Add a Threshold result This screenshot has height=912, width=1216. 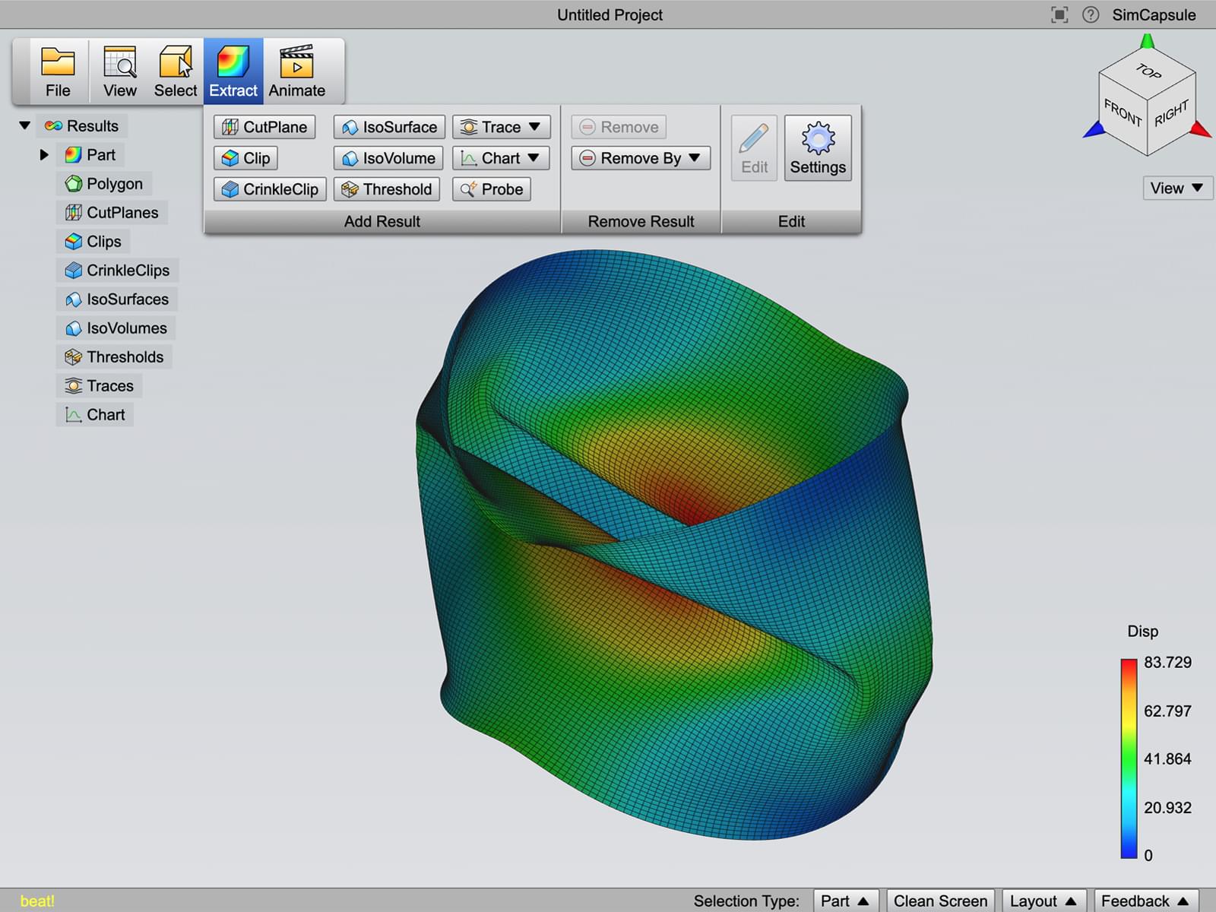point(387,189)
